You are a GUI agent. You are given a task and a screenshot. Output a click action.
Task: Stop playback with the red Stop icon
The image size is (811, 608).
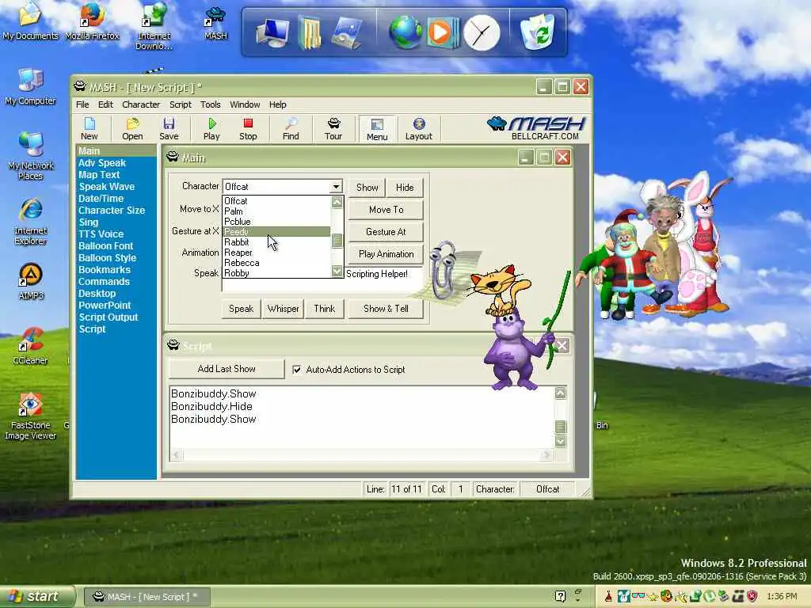pyautogui.click(x=248, y=129)
